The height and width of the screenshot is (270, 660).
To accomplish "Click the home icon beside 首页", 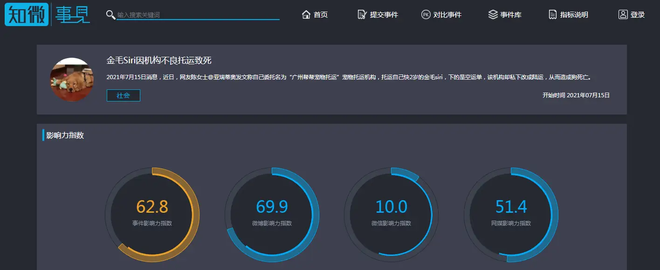I will [x=306, y=14].
